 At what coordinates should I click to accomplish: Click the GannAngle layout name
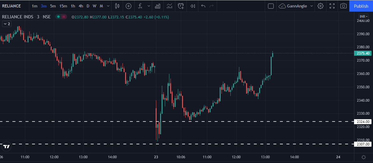pos(297,6)
